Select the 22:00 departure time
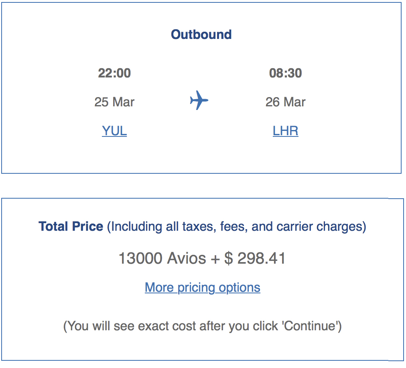This screenshot has height=368, width=406. pyautogui.click(x=114, y=73)
